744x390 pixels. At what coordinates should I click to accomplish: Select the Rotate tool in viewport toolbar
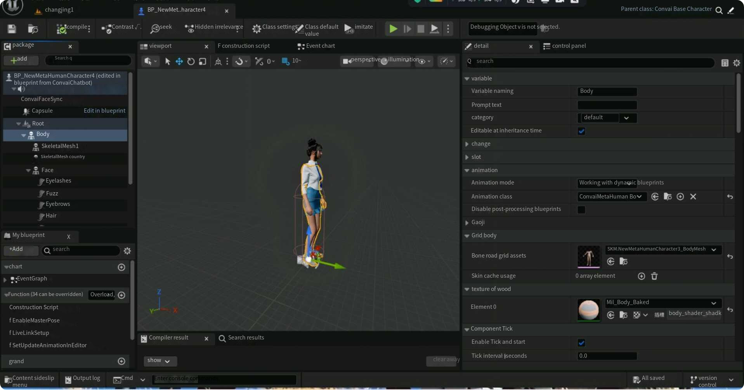point(191,61)
